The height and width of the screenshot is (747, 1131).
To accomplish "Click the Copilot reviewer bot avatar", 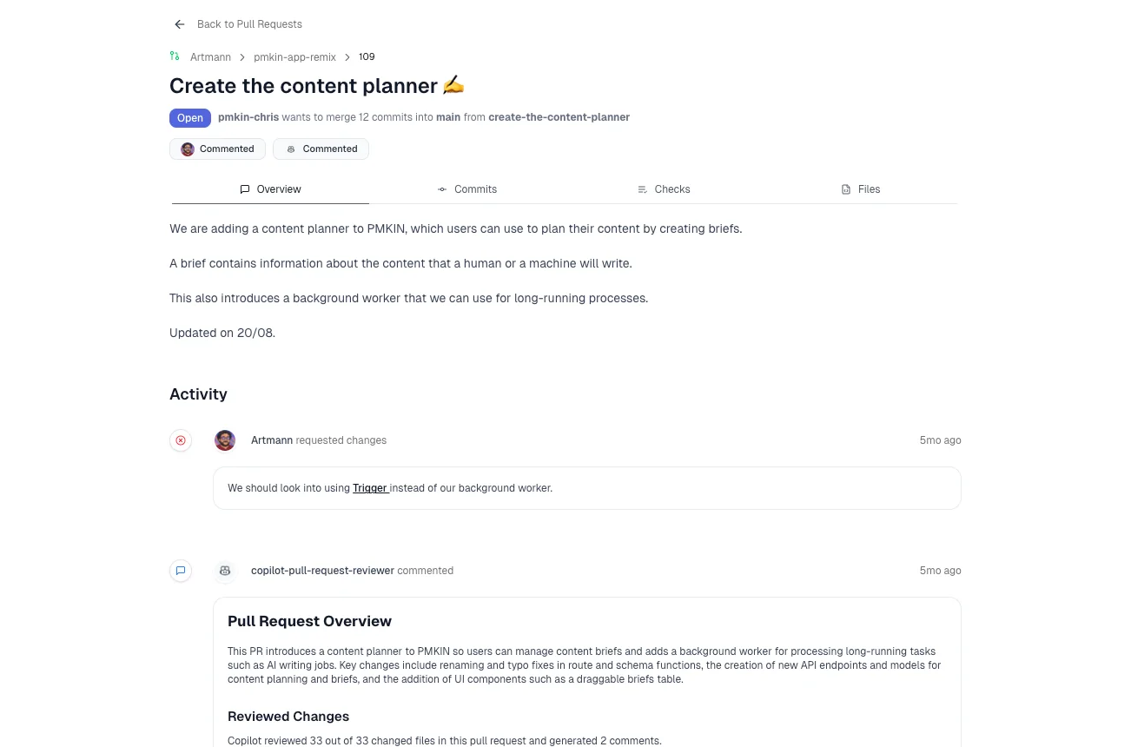I will pyautogui.click(x=225, y=571).
